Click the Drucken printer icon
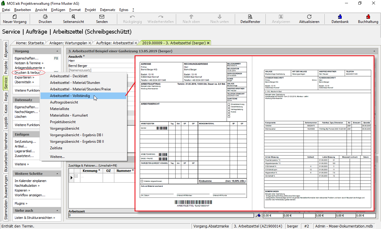This screenshot has width=381, height=229. [45, 17]
